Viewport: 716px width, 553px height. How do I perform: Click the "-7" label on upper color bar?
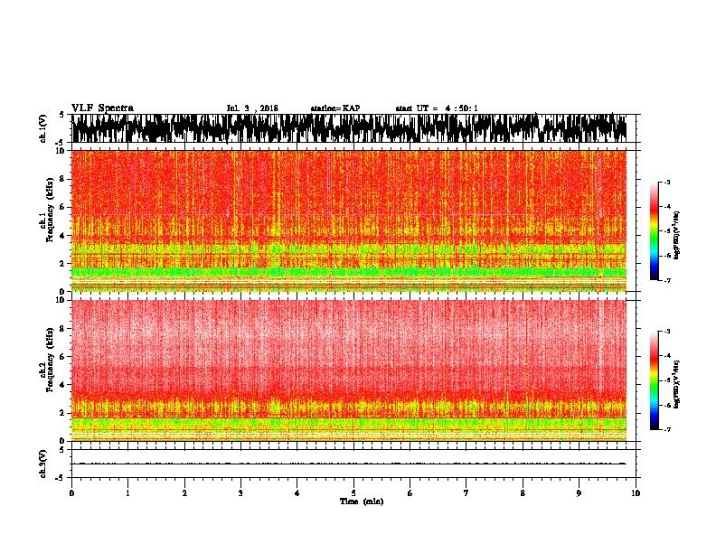pyautogui.click(x=667, y=280)
